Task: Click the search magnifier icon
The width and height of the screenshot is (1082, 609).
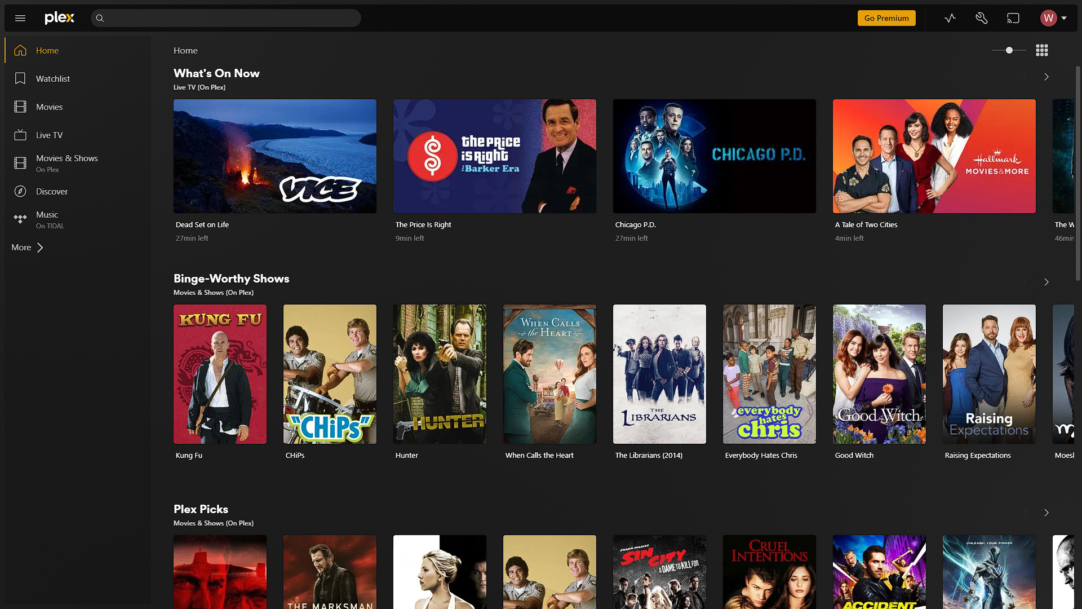Action: pyautogui.click(x=100, y=18)
